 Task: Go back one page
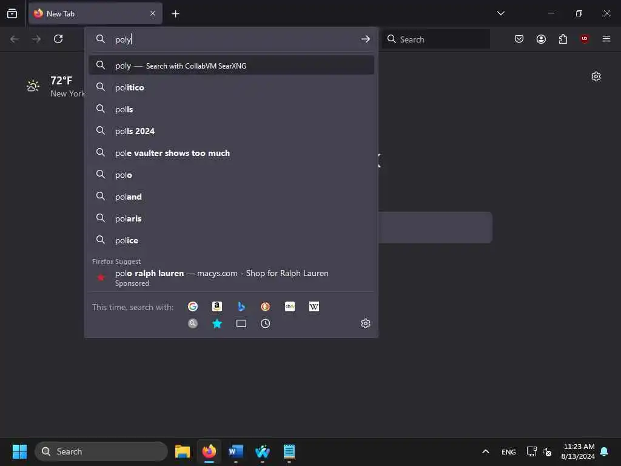pos(15,39)
